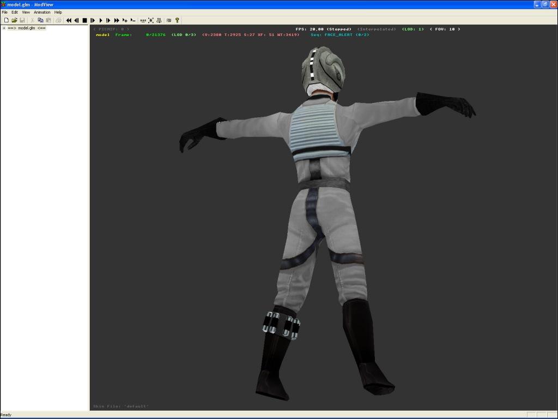Open the File menu
The height and width of the screenshot is (419, 558).
point(5,12)
